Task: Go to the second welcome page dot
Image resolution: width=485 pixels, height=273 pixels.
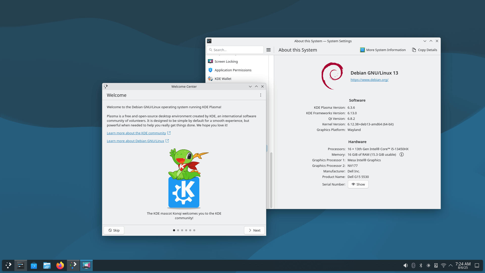Action: pos(178,230)
